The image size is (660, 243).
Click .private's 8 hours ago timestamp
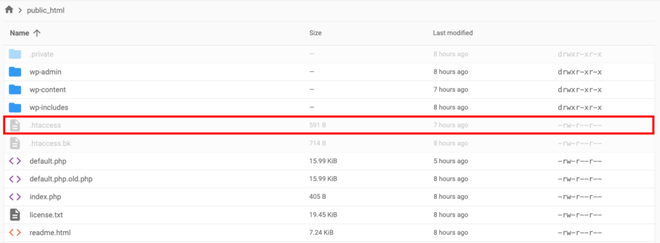(451, 54)
